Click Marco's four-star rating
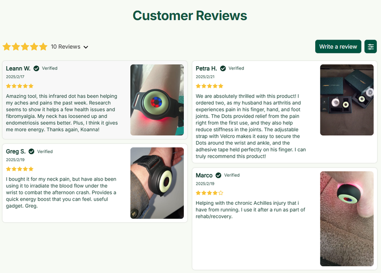The height and width of the screenshot is (273, 381). pyautogui.click(x=210, y=193)
